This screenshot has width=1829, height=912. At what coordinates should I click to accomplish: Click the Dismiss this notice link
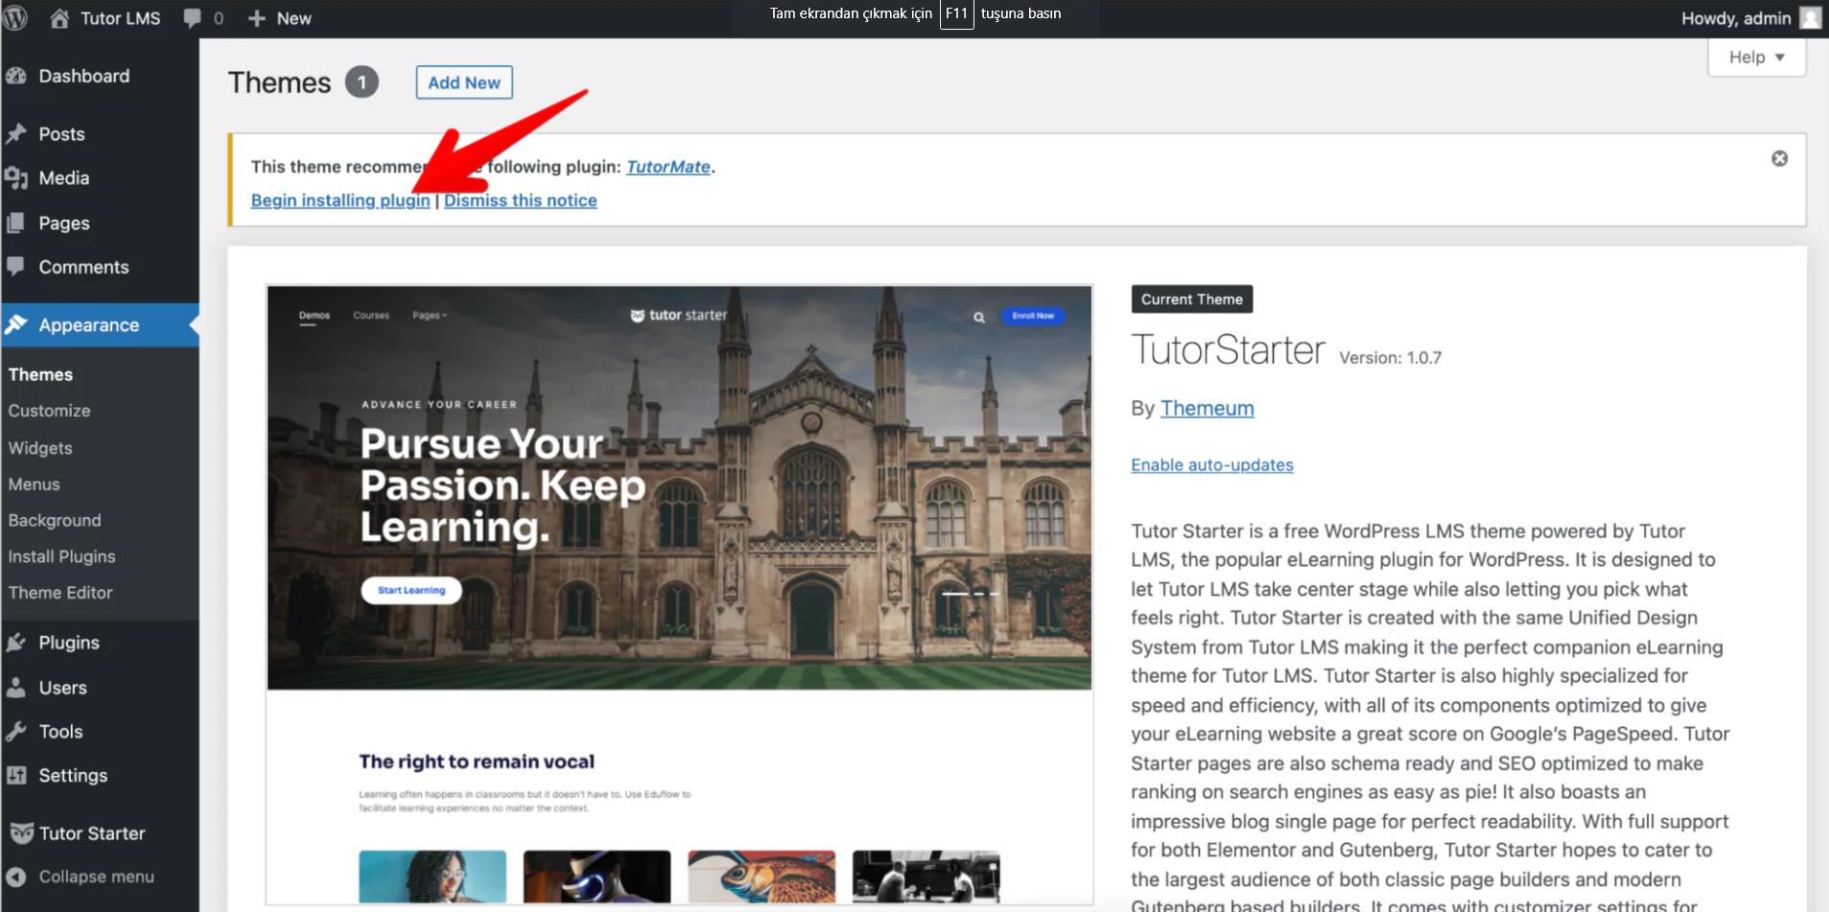click(520, 200)
